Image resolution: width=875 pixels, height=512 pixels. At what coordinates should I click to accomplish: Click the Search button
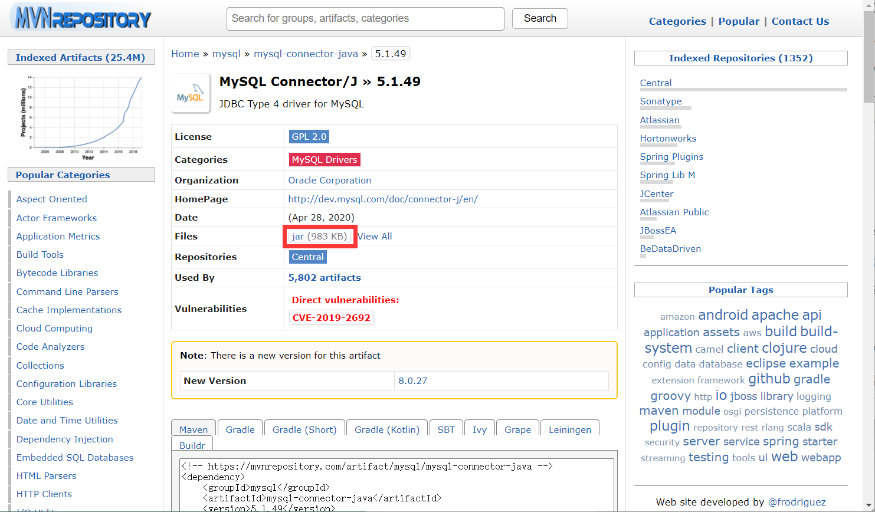tap(540, 18)
